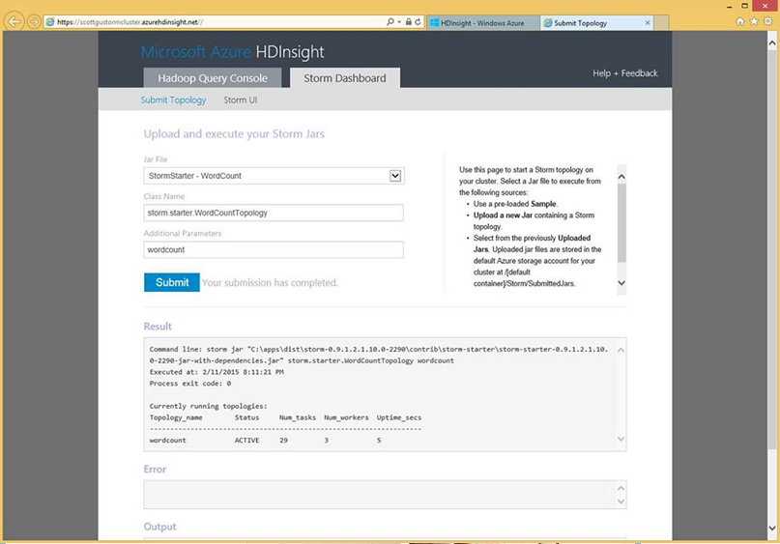Image resolution: width=780 pixels, height=544 pixels.
Task: Switch to HDInsight - Windows Azure tab
Action: click(x=482, y=23)
